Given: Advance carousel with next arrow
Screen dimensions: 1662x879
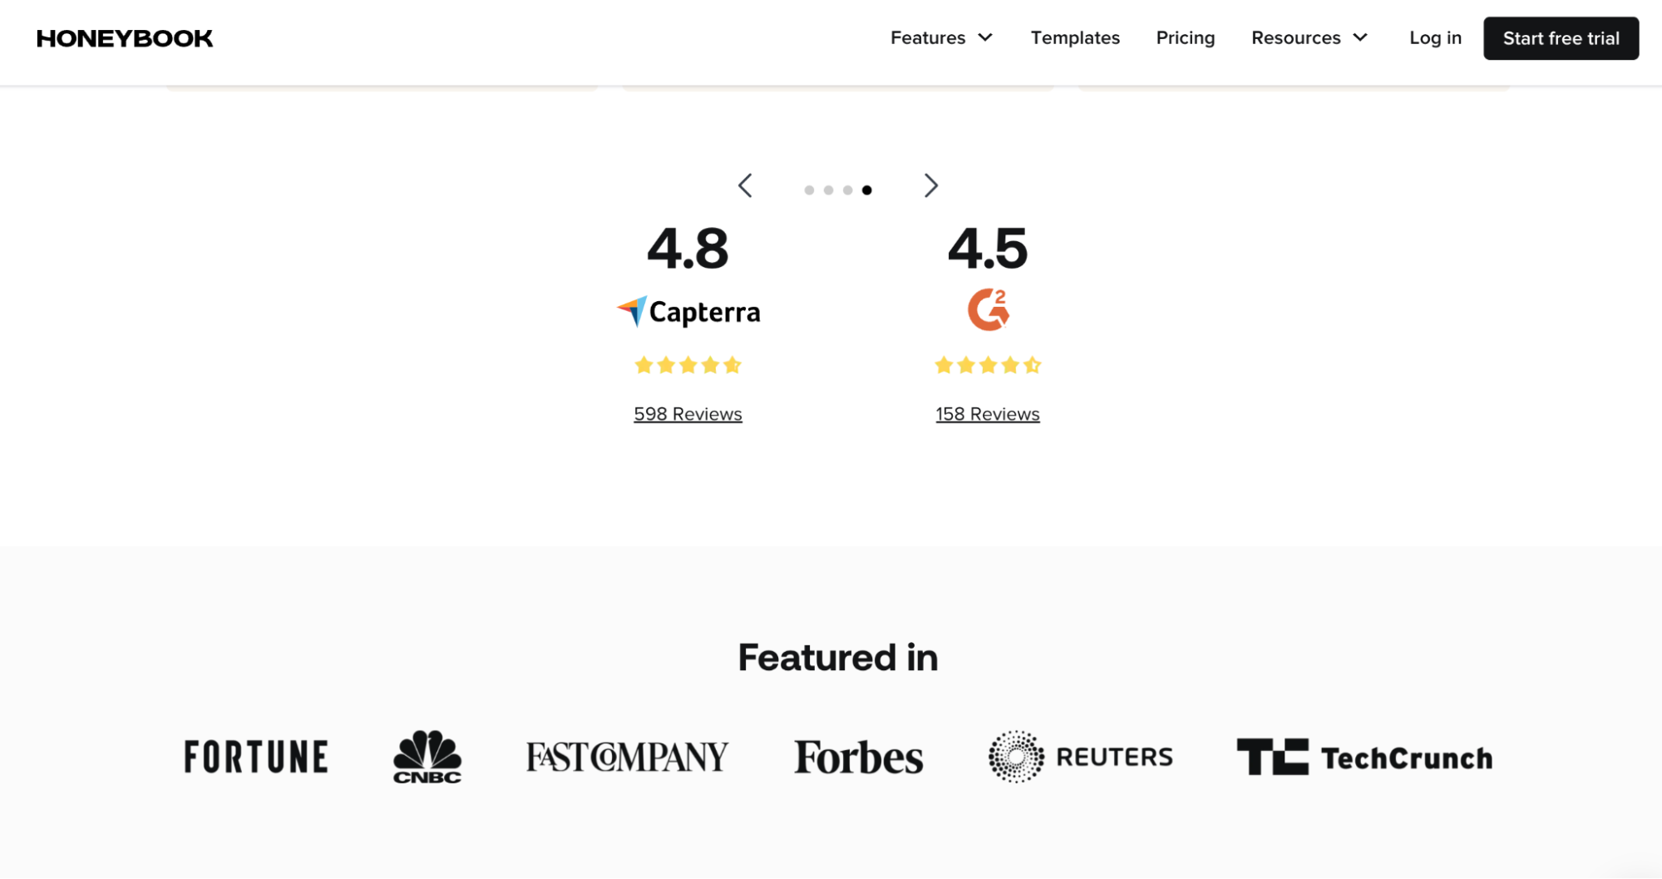Looking at the screenshot, I should pyautogui.click(x=931, y=185).
